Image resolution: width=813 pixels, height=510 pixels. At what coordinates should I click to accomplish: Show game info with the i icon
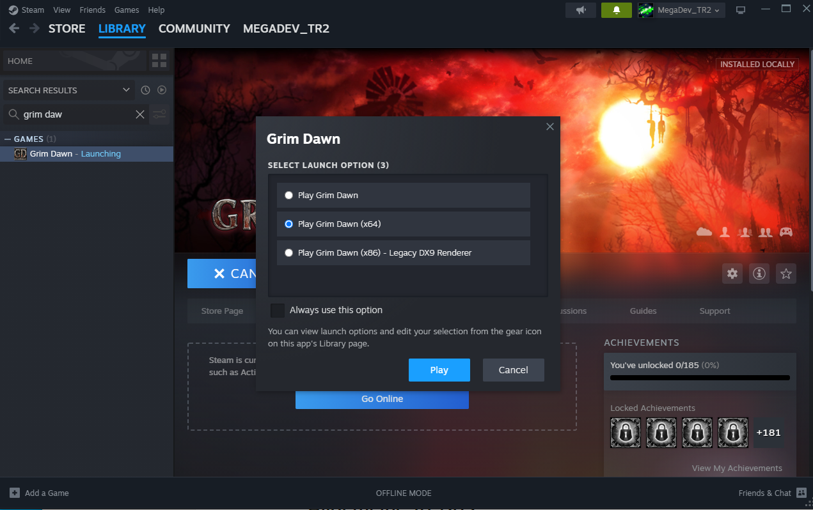coord(759,274)
